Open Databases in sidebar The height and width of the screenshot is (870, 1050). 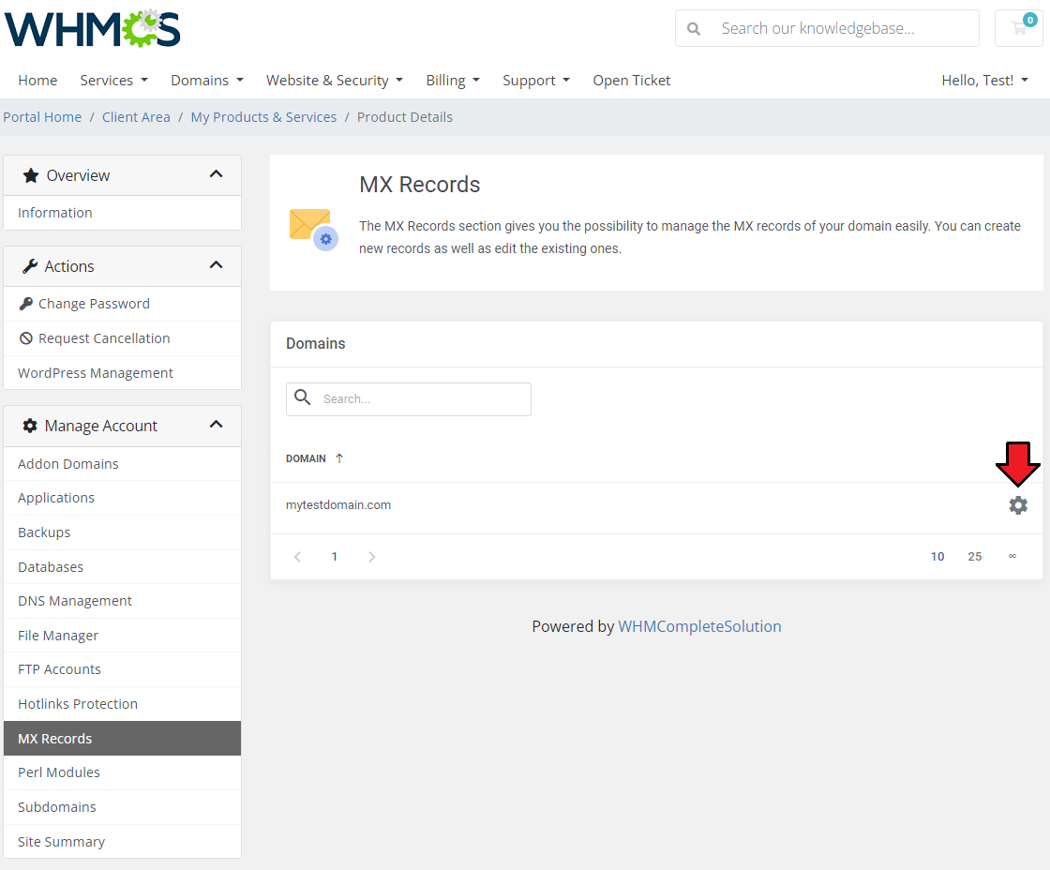pos(123,566)
